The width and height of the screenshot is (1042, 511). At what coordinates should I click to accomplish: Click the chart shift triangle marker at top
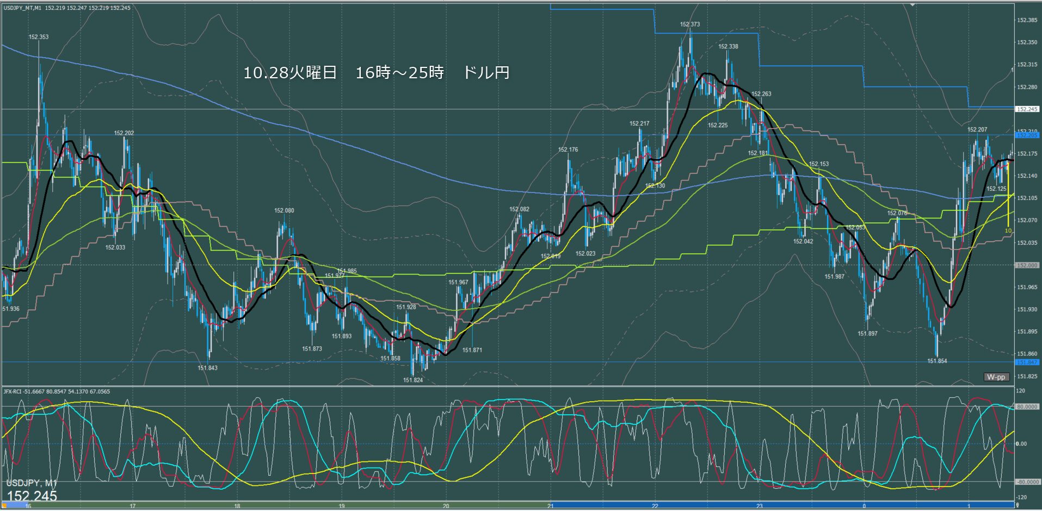point(912,5)
